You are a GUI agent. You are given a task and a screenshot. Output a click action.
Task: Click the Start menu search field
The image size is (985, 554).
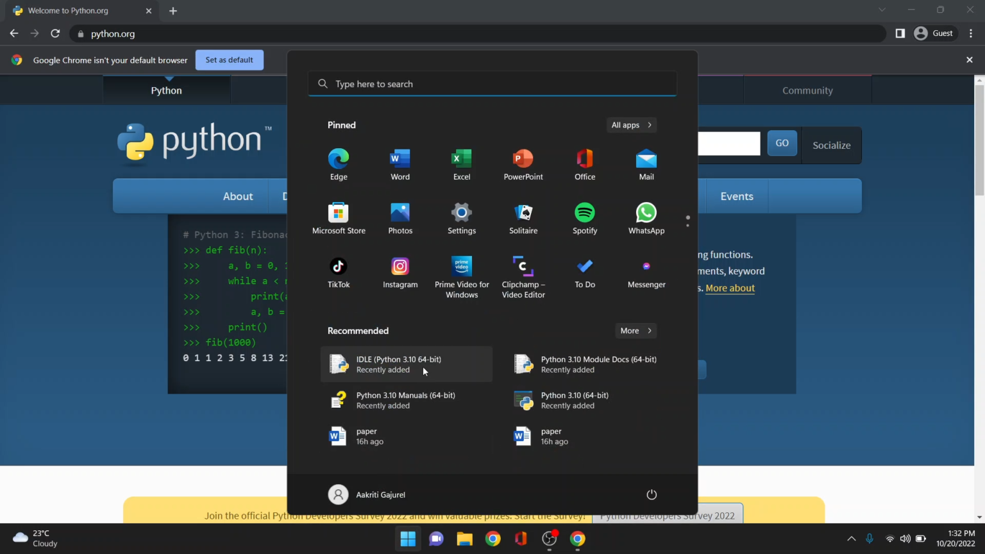[492, 83]
